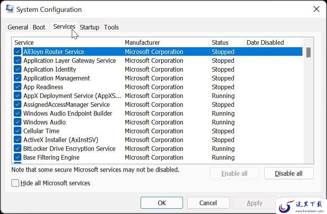Click Stopped status of Cellular Time

pyautogui.click(x=223, y=131)
